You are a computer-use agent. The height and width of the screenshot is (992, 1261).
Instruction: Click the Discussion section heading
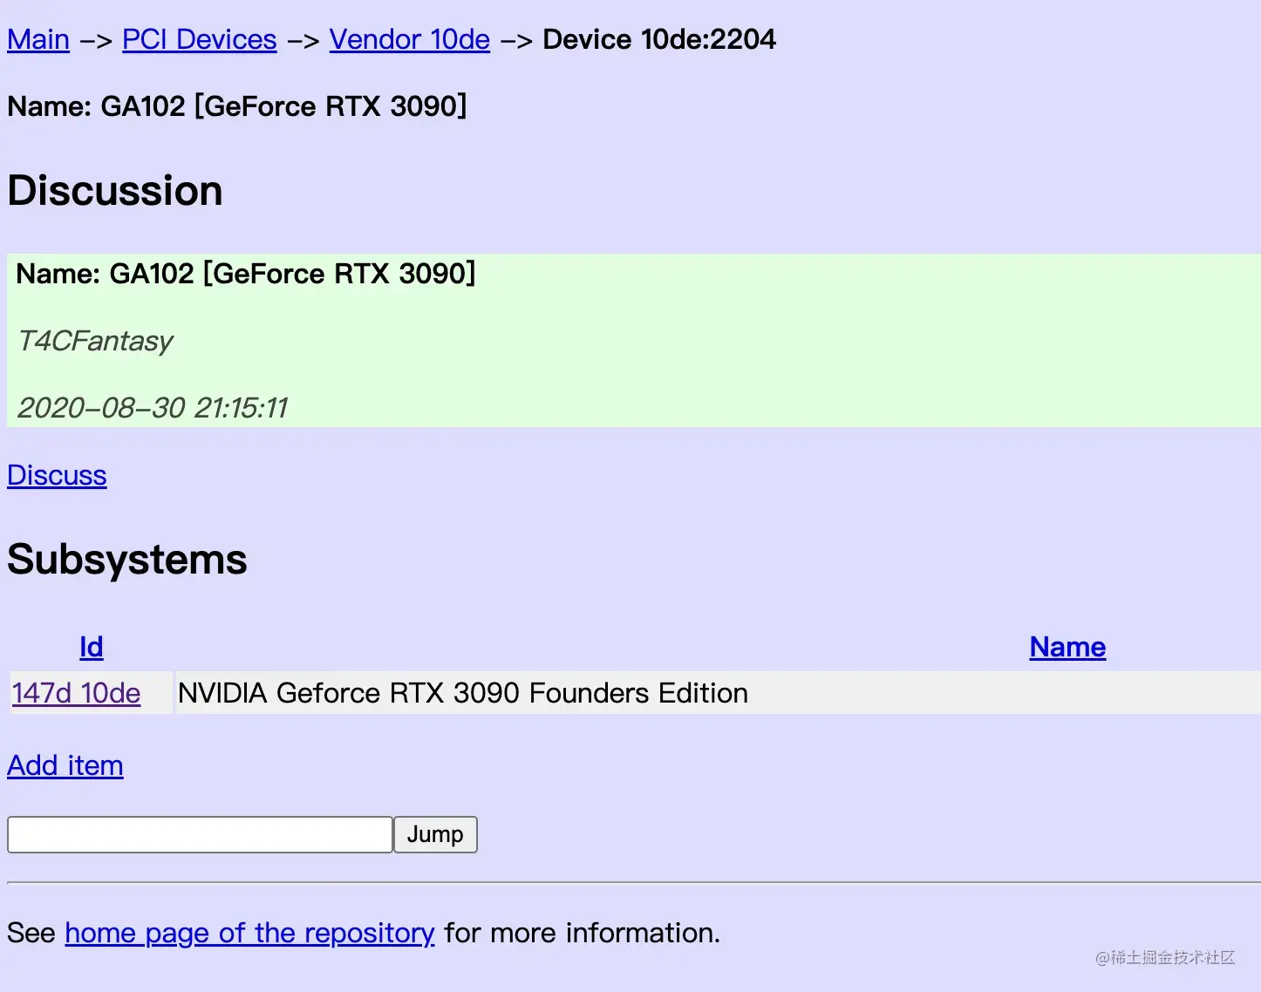114,190
